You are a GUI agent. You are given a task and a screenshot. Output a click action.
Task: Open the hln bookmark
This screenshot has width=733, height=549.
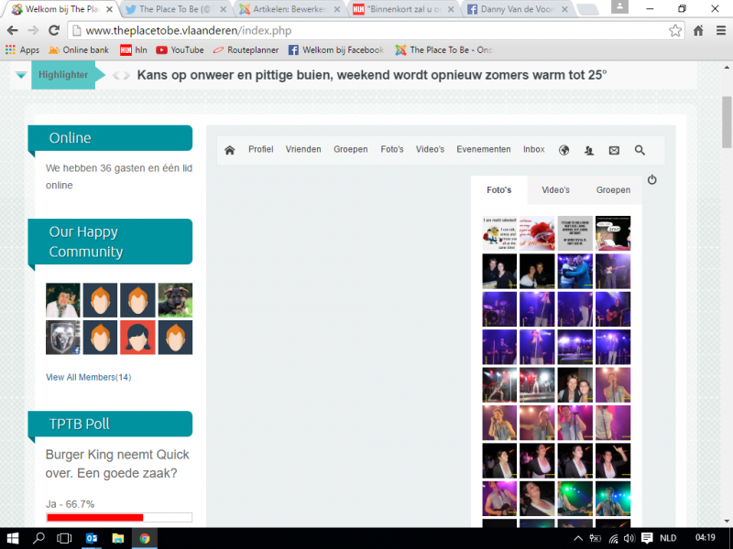pyautogui.click(x=134, y=50)
